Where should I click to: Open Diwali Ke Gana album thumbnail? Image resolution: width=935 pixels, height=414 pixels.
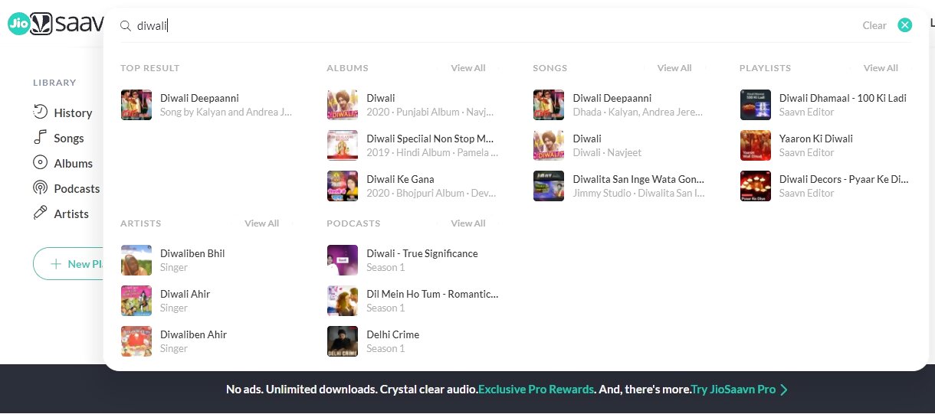click(x=343, y=186)
